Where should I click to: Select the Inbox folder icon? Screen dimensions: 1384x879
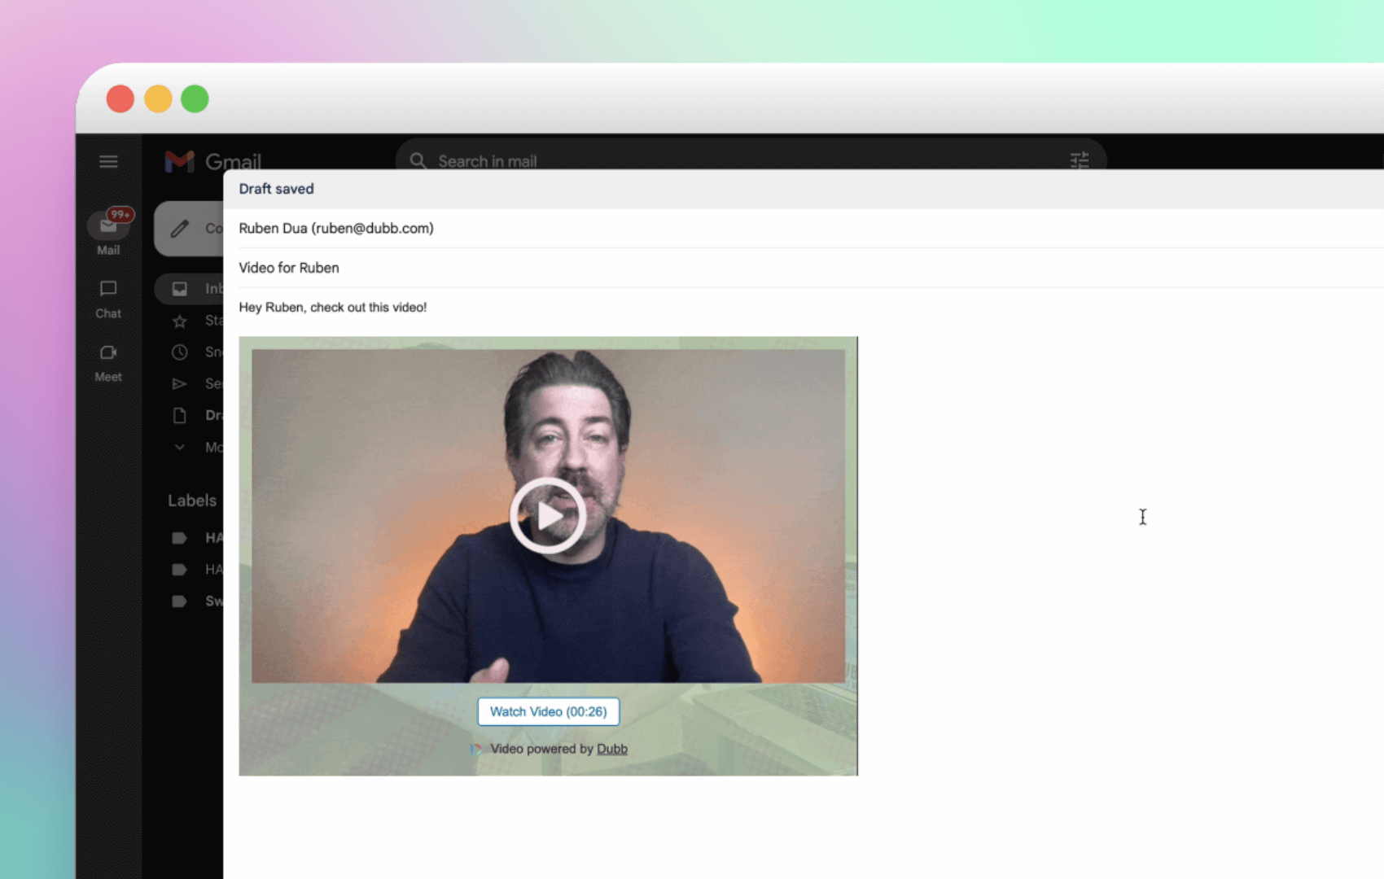click(x=180, y=289)
